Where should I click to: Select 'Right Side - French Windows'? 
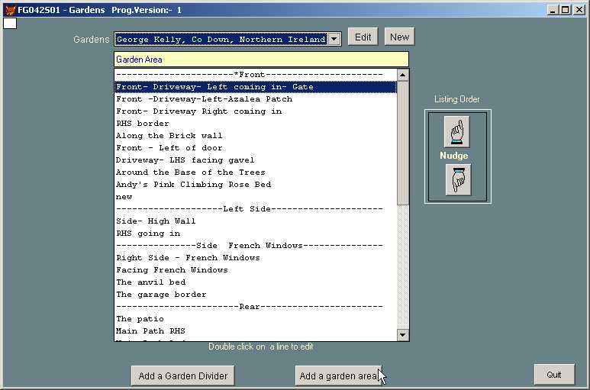256,258
